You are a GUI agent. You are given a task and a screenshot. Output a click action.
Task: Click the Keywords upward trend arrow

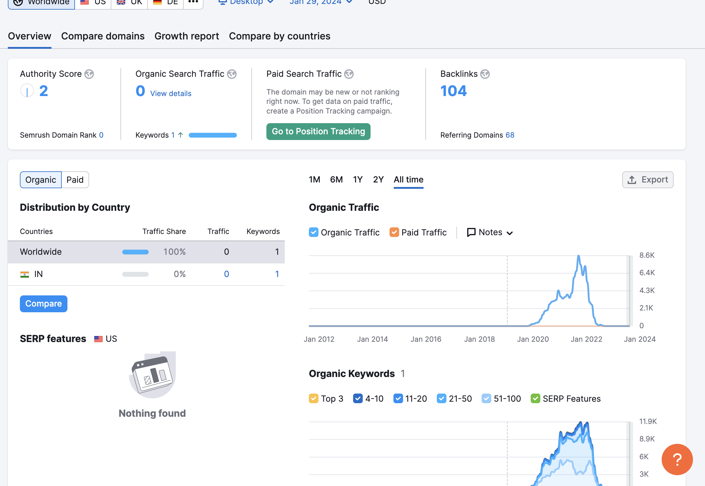coord(181,135)
